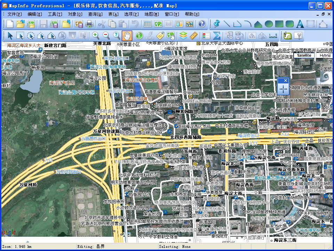The width and height of the screenshot is (334, 251).
Task: Click the New Redistrict window icon
Action: pyautogui.click(x=189, y=24)
